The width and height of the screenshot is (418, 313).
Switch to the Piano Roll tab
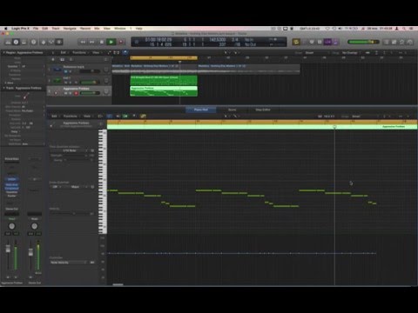click(x=201, y=110)
